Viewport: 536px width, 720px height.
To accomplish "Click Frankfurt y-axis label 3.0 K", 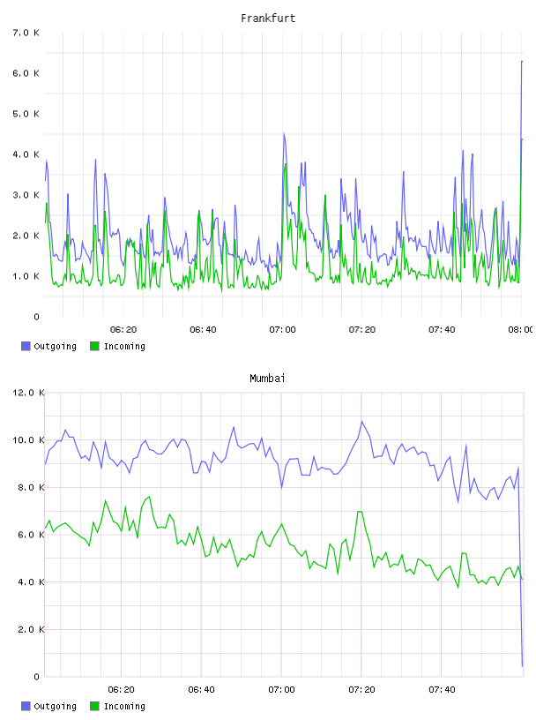I will tap(26, 195).
